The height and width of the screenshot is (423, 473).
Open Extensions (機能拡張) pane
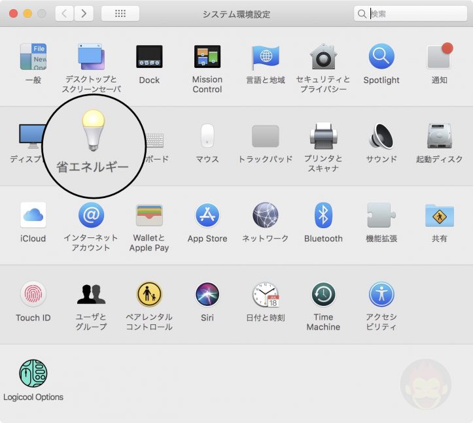pyautogui.click(x=381, y=215)
